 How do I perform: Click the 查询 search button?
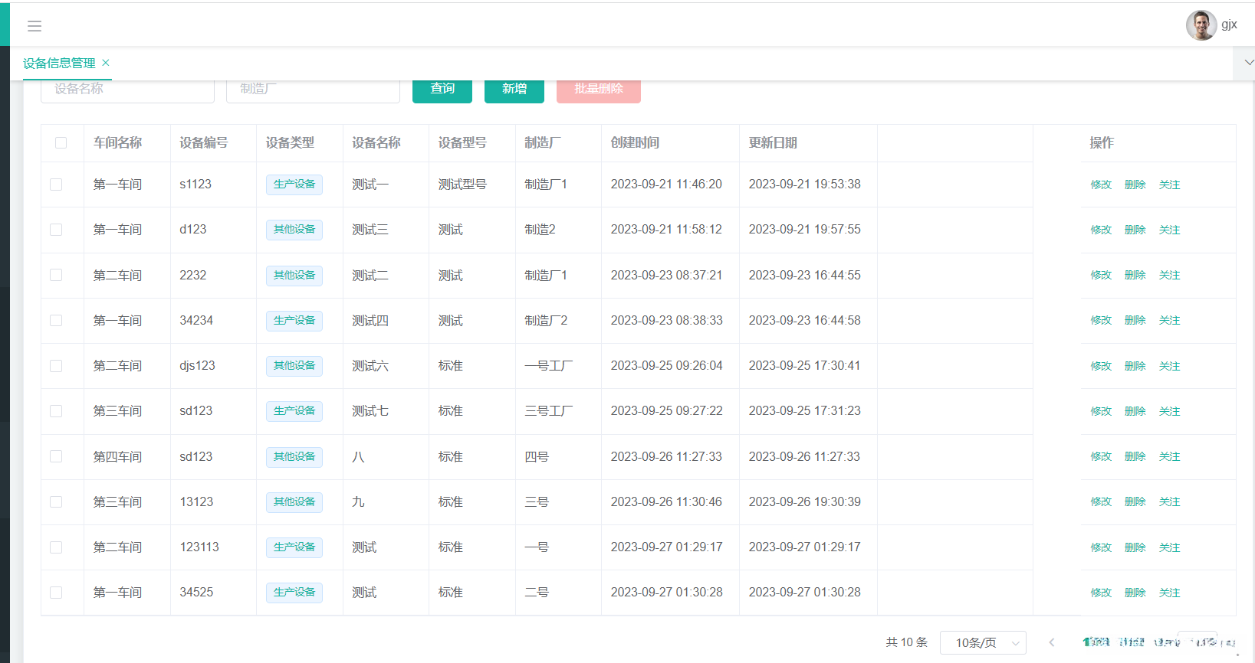[x=442, y=89]
